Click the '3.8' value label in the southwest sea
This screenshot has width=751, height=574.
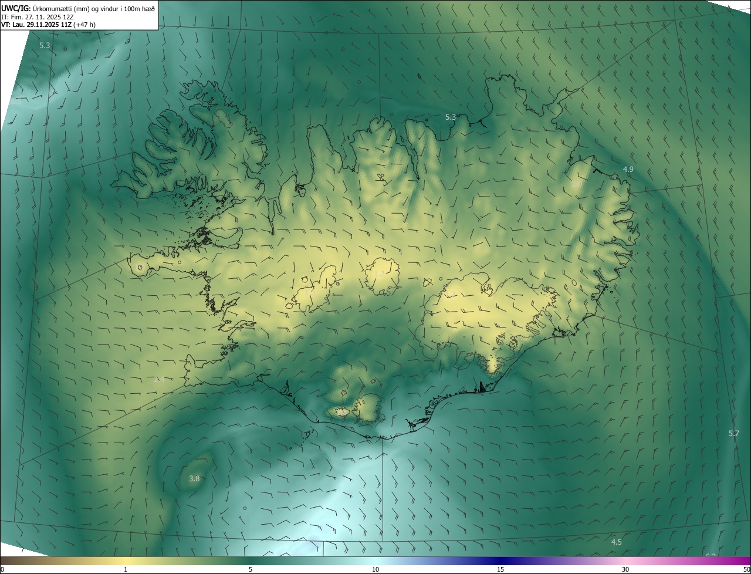(x=194, y=479)
